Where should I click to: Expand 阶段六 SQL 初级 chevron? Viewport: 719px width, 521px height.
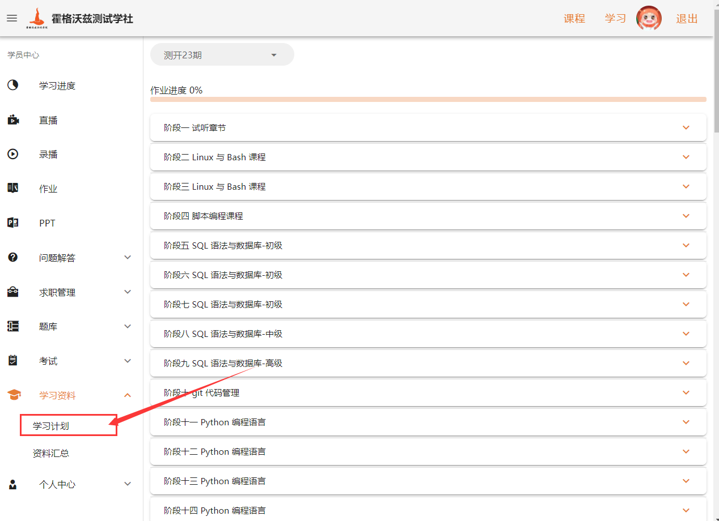(686, 275)
